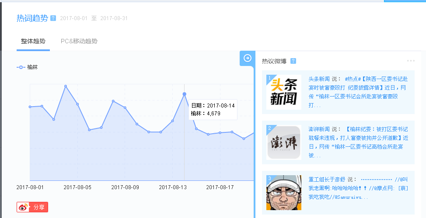The image size is (426, 218).
Task: Open the post about 陕西一区委书记赴宴
Action: click(x=358, y=92)
